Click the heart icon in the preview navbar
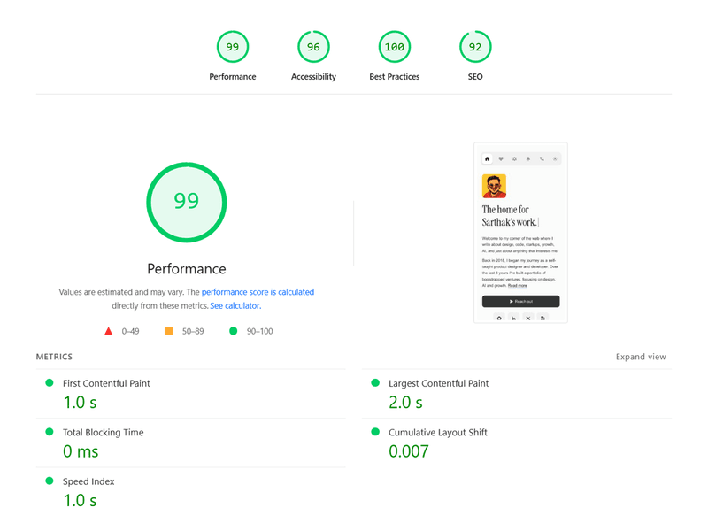Image resolution: width=708 pixels, height=531 pixels. click(501, 159)
